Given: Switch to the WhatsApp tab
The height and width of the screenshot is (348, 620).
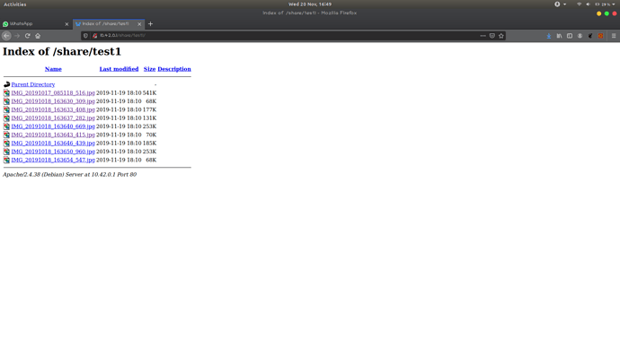Looking at the screenshot, I should pos(36,23).
